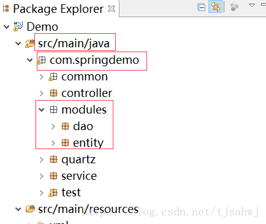Click the service package icon

click(53, 176)
